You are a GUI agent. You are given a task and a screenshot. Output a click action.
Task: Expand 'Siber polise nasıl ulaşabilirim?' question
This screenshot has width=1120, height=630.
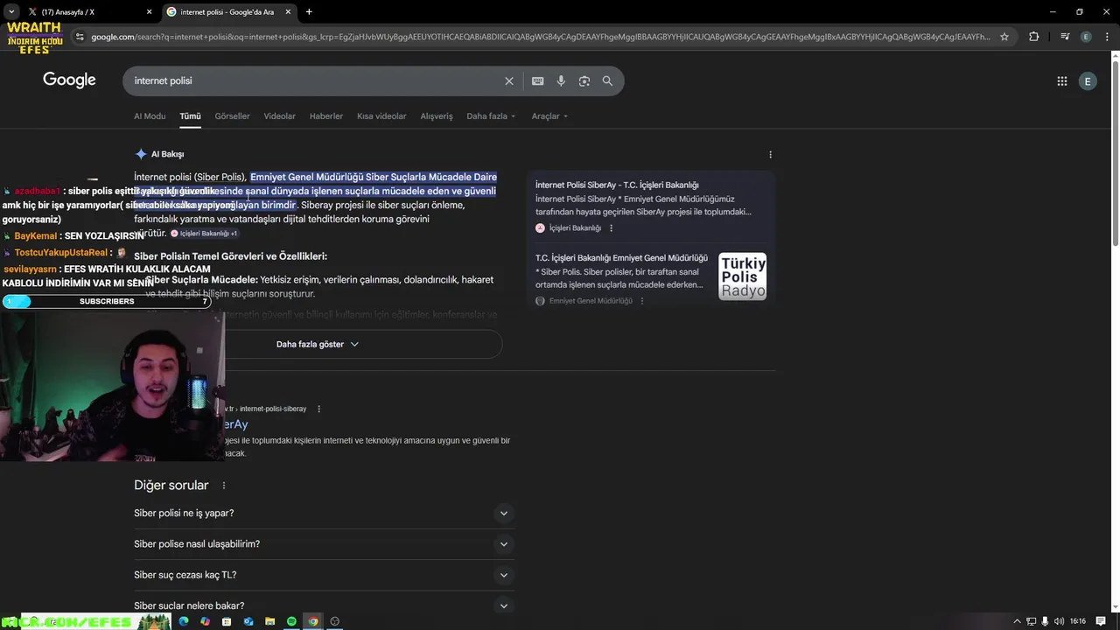click(x=322, y=544)
